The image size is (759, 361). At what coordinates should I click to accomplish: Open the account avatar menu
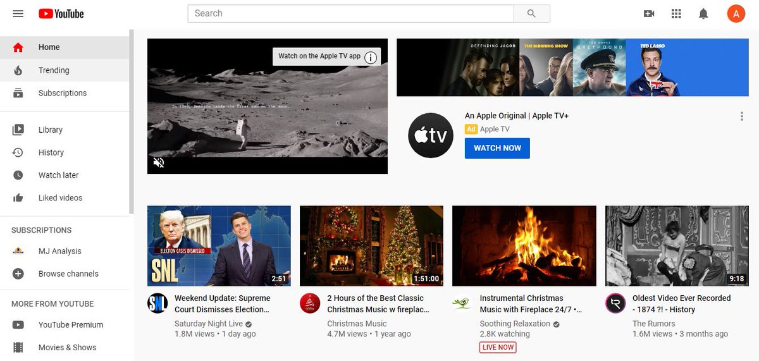(x=736, y=13)
